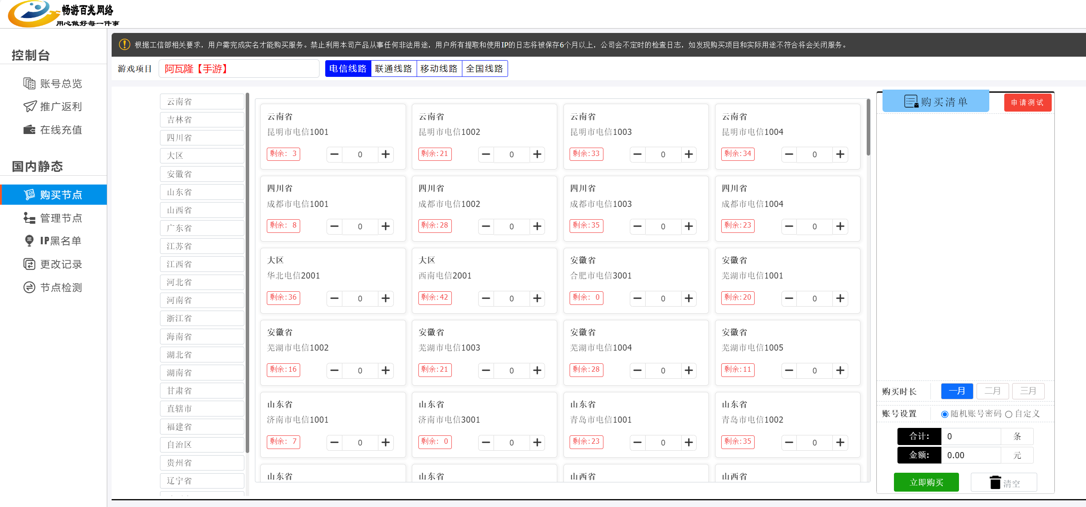Click the 管理节点 sidebar icon

pos(29,218)
